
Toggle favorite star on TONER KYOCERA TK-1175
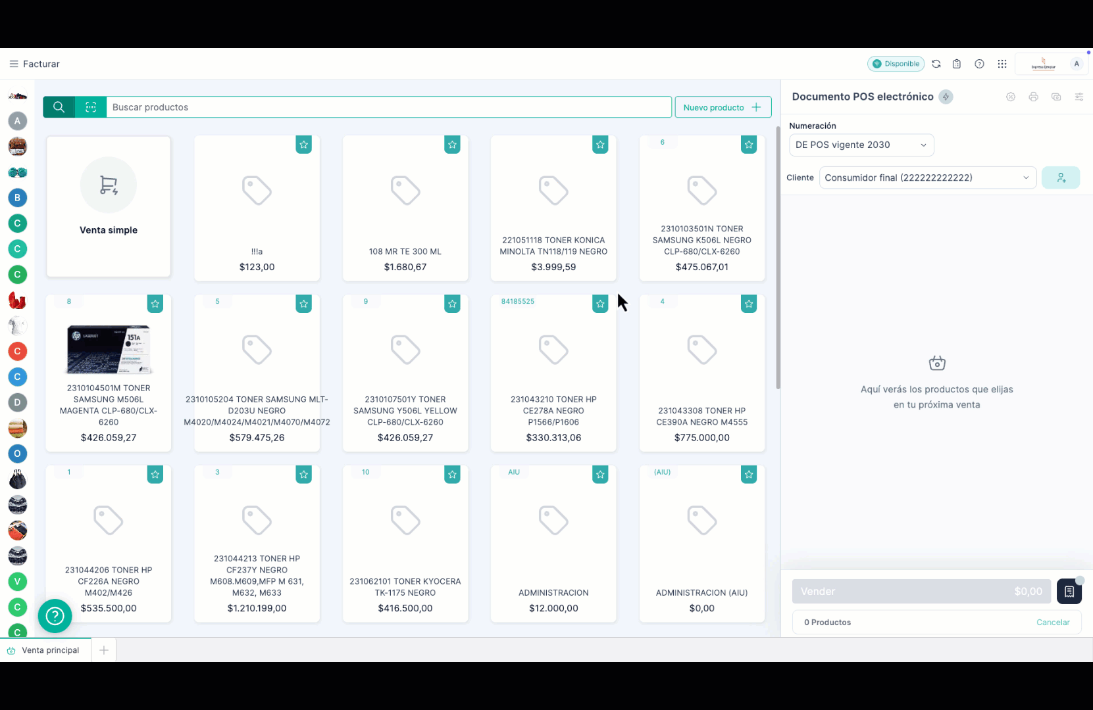point(452,475)
